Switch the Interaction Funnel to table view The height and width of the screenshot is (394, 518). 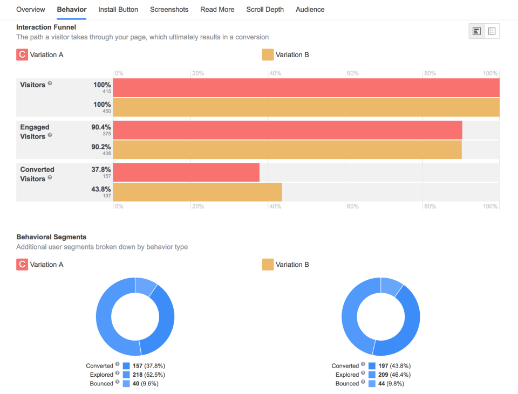(492, 31)
